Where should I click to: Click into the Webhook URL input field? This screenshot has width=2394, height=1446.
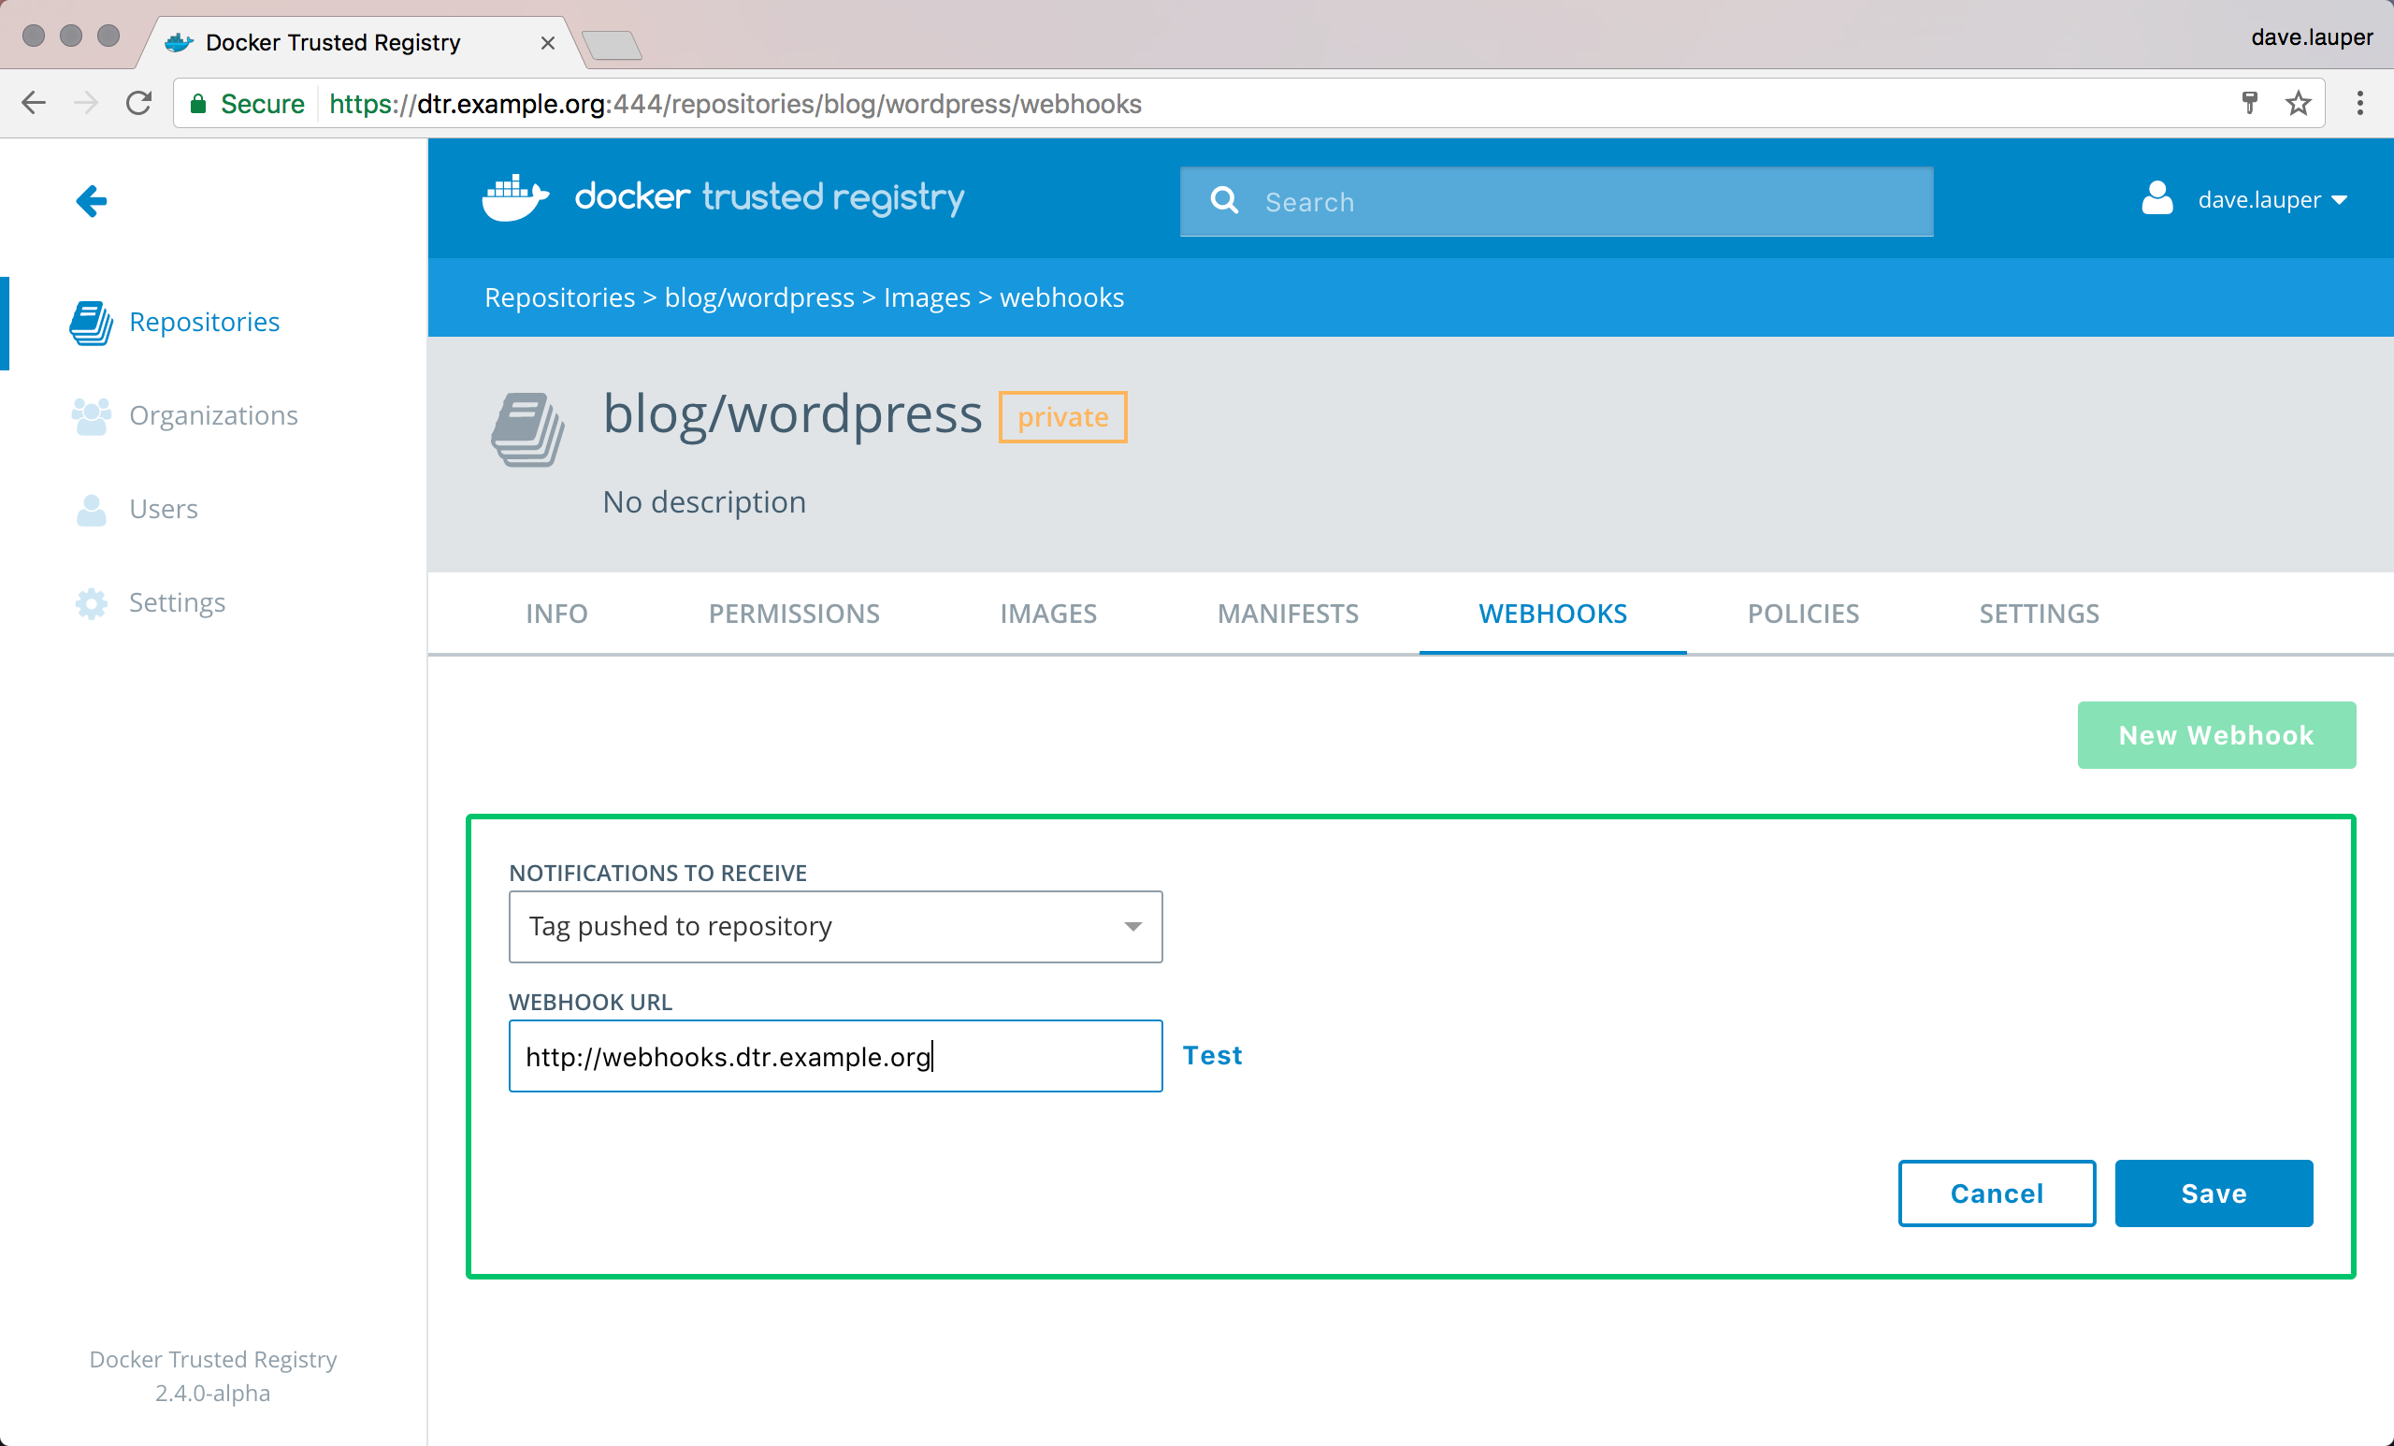(834, 1056)
